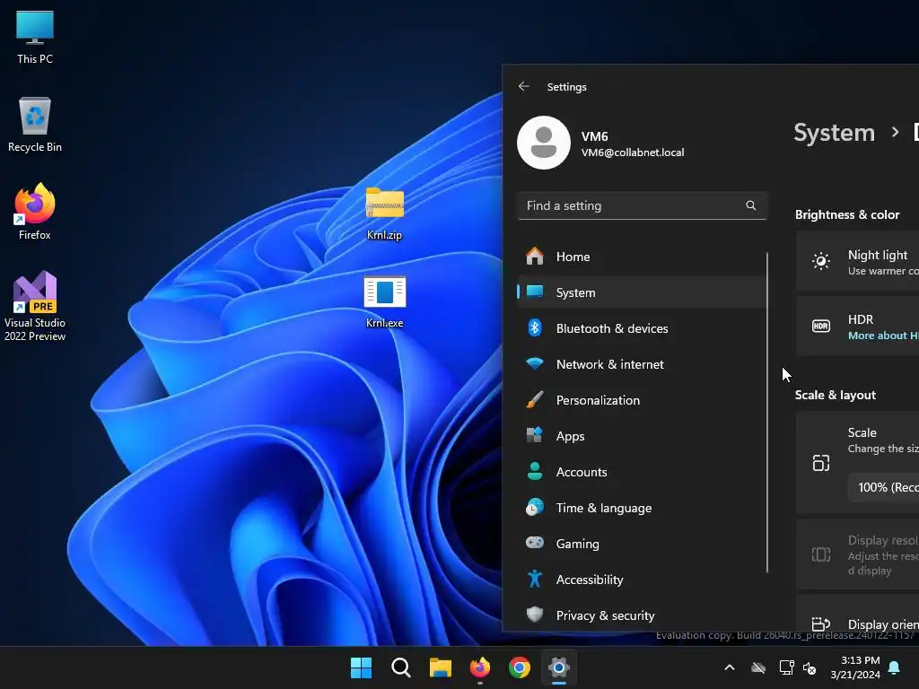Go back using Settings back arrow

[524, 87]
